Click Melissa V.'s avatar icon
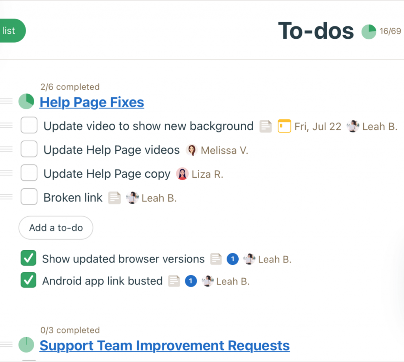This screenshot has width=404, height=362. [x=192, y=150]
